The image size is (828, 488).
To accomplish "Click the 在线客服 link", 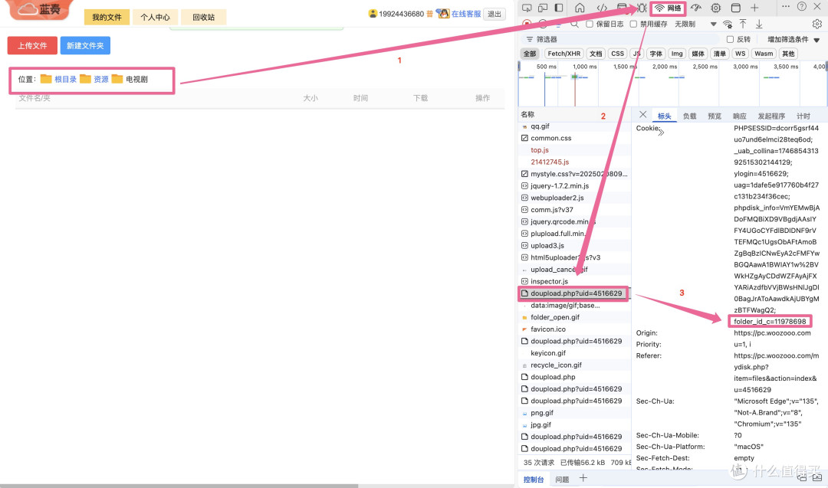I will coord(466,14).
